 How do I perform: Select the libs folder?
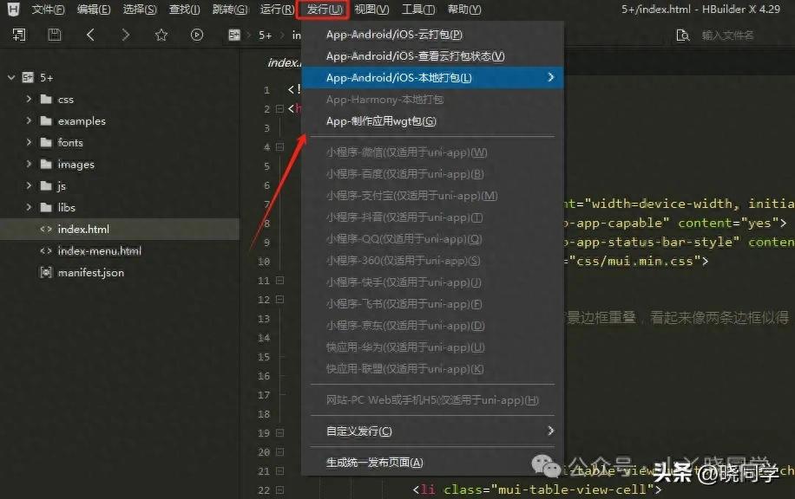[x=67, y=208]
